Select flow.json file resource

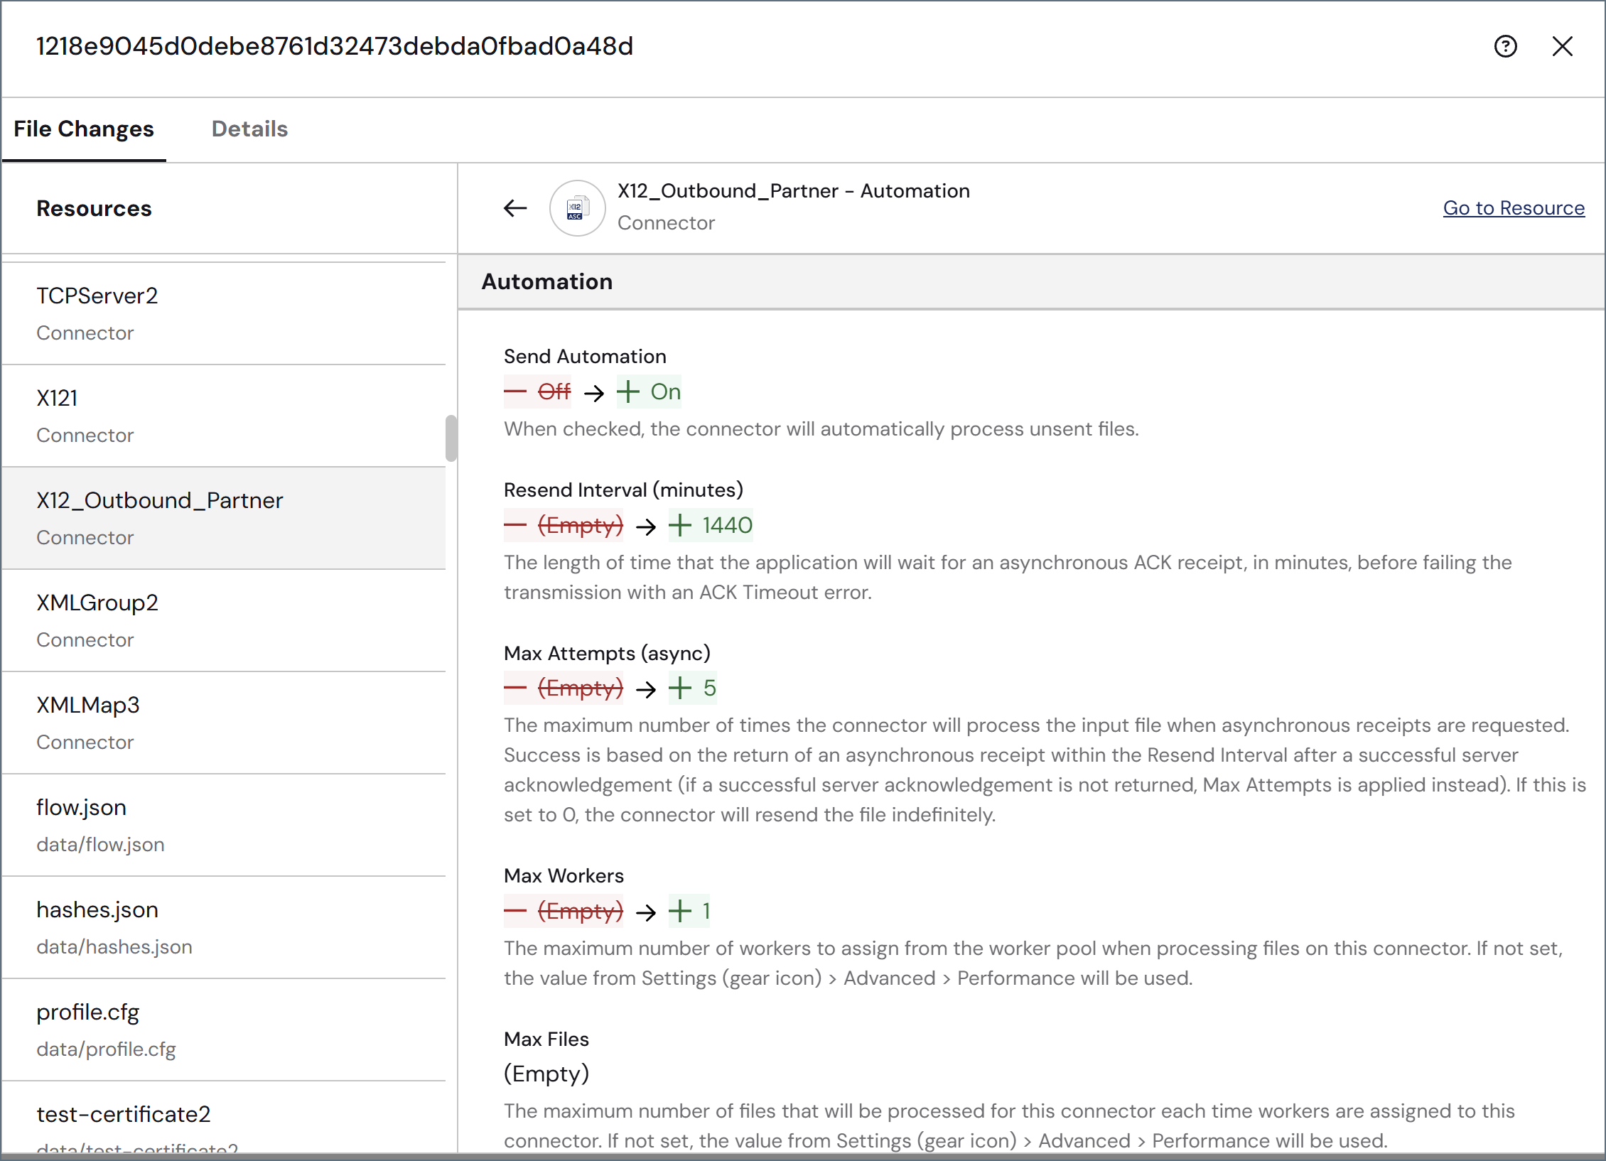click(224, 825)
